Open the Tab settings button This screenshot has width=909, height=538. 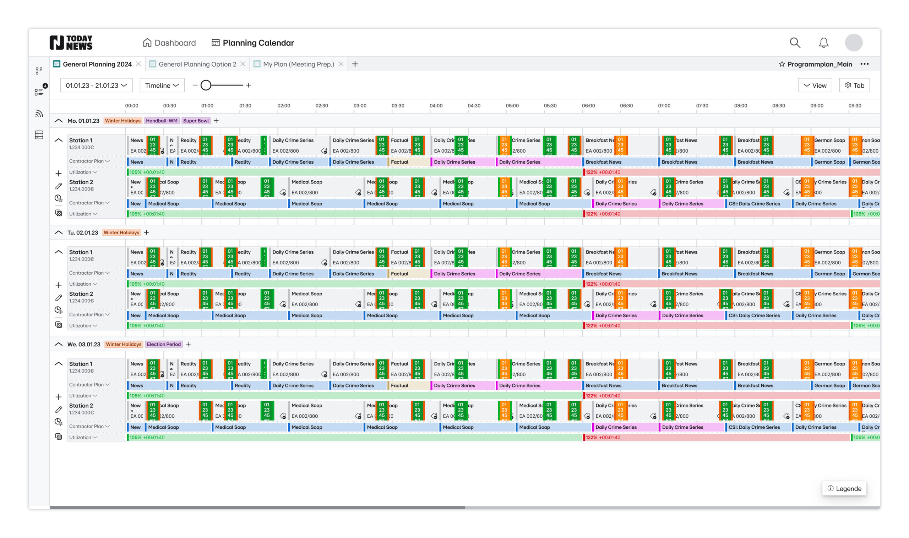(854, 85)
